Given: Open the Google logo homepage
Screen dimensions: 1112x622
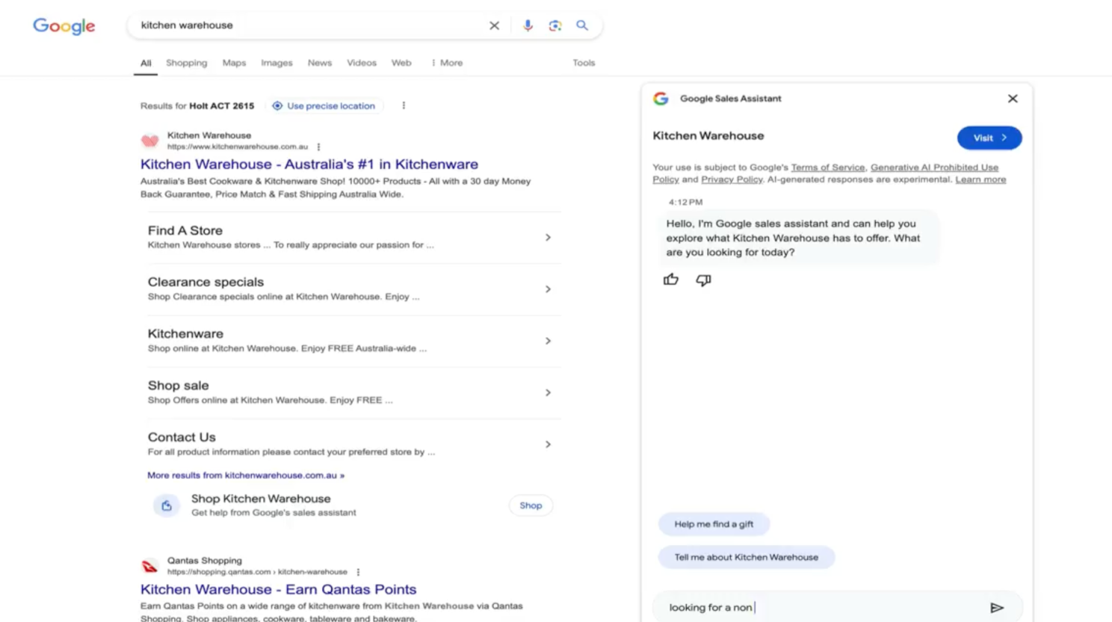Looking at the screenshot, I should coord(64,26).
